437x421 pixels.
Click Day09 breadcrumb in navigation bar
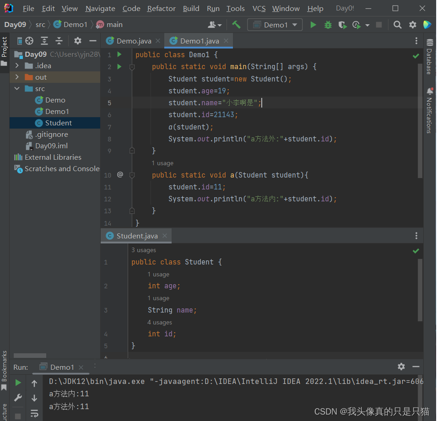(15, 25)
